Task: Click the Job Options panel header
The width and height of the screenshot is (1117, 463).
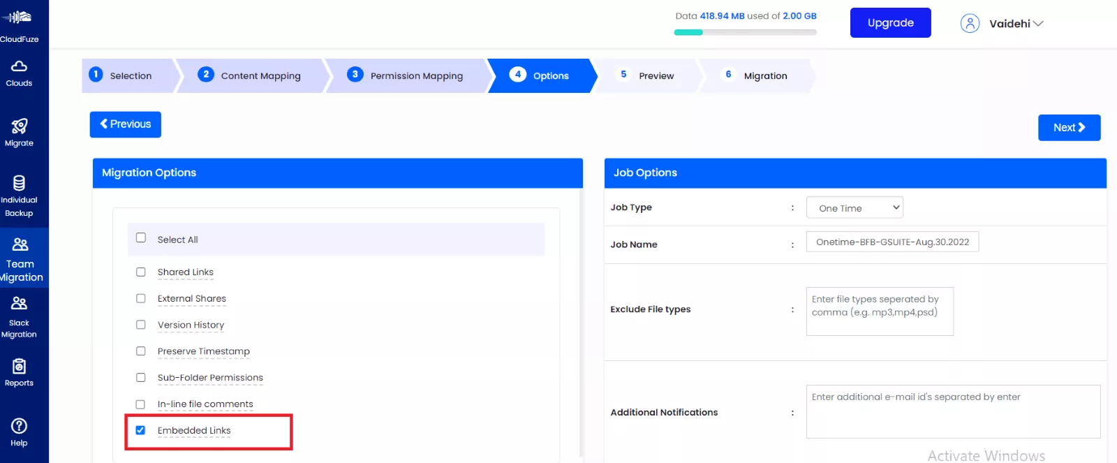Action: point(855,173)
